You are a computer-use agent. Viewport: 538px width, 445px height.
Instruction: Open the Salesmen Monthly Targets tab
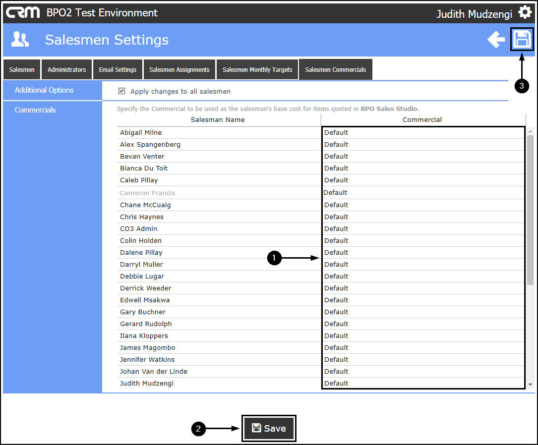pos(257,69)
